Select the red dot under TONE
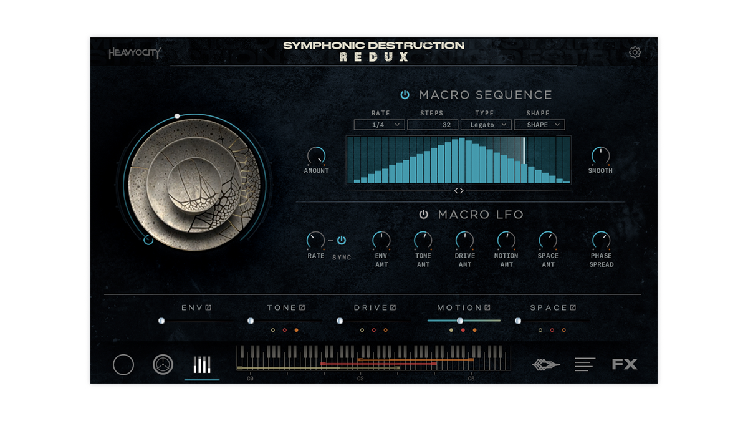 coord(284,330)
